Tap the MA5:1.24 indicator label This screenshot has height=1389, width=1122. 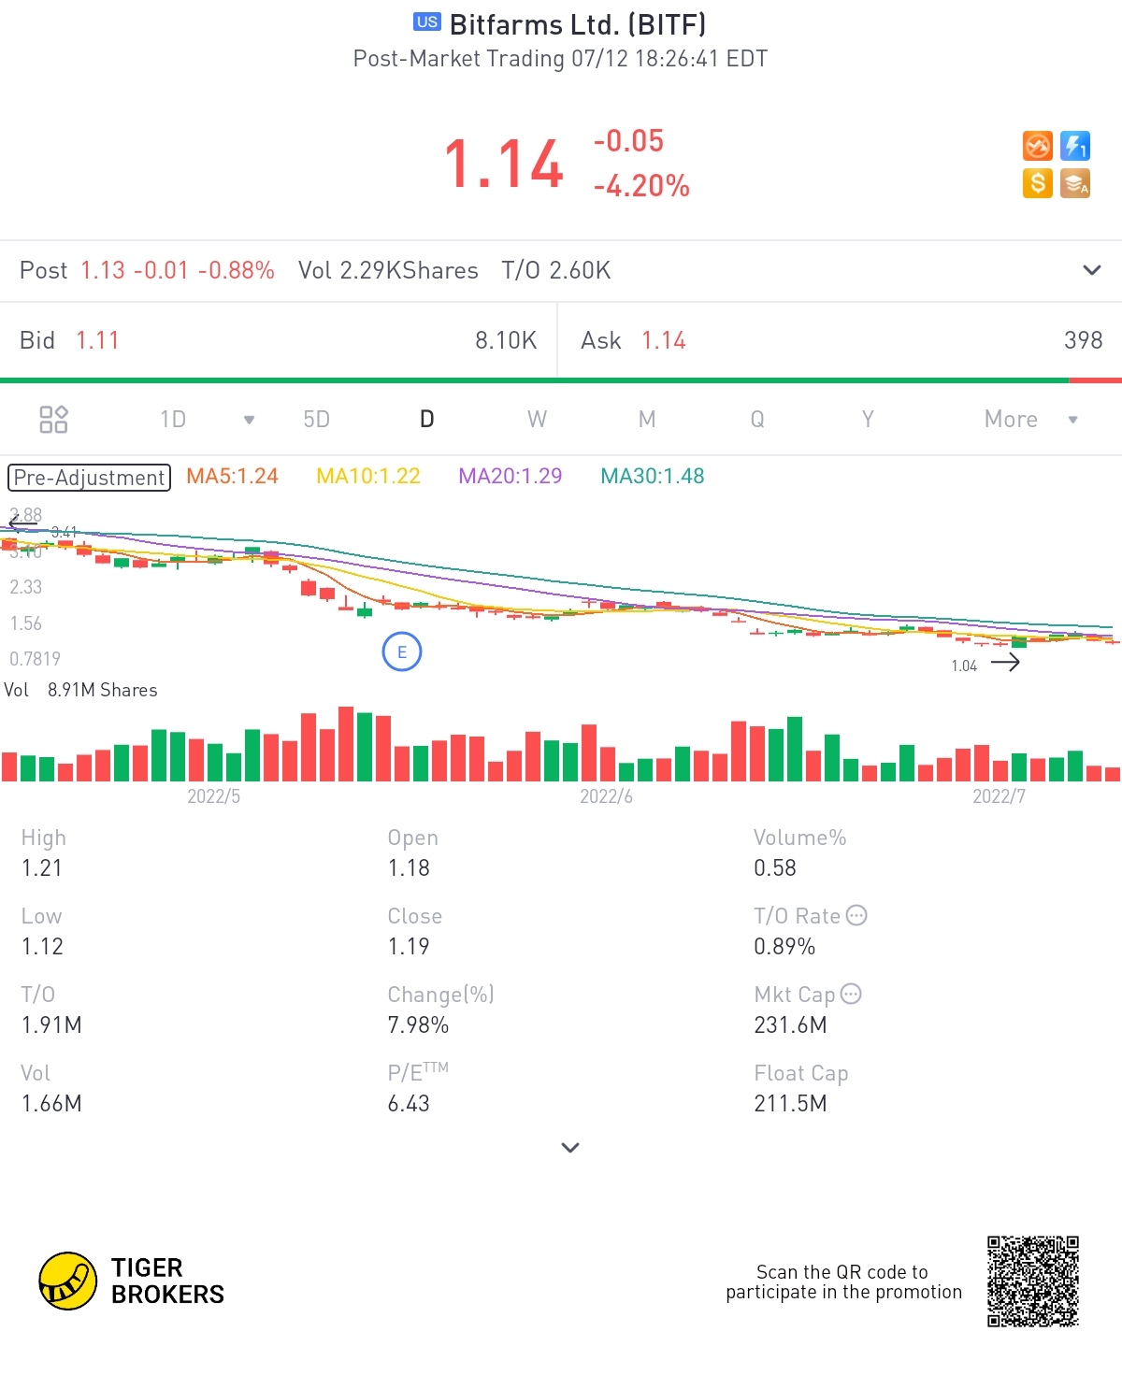[232, 476]
